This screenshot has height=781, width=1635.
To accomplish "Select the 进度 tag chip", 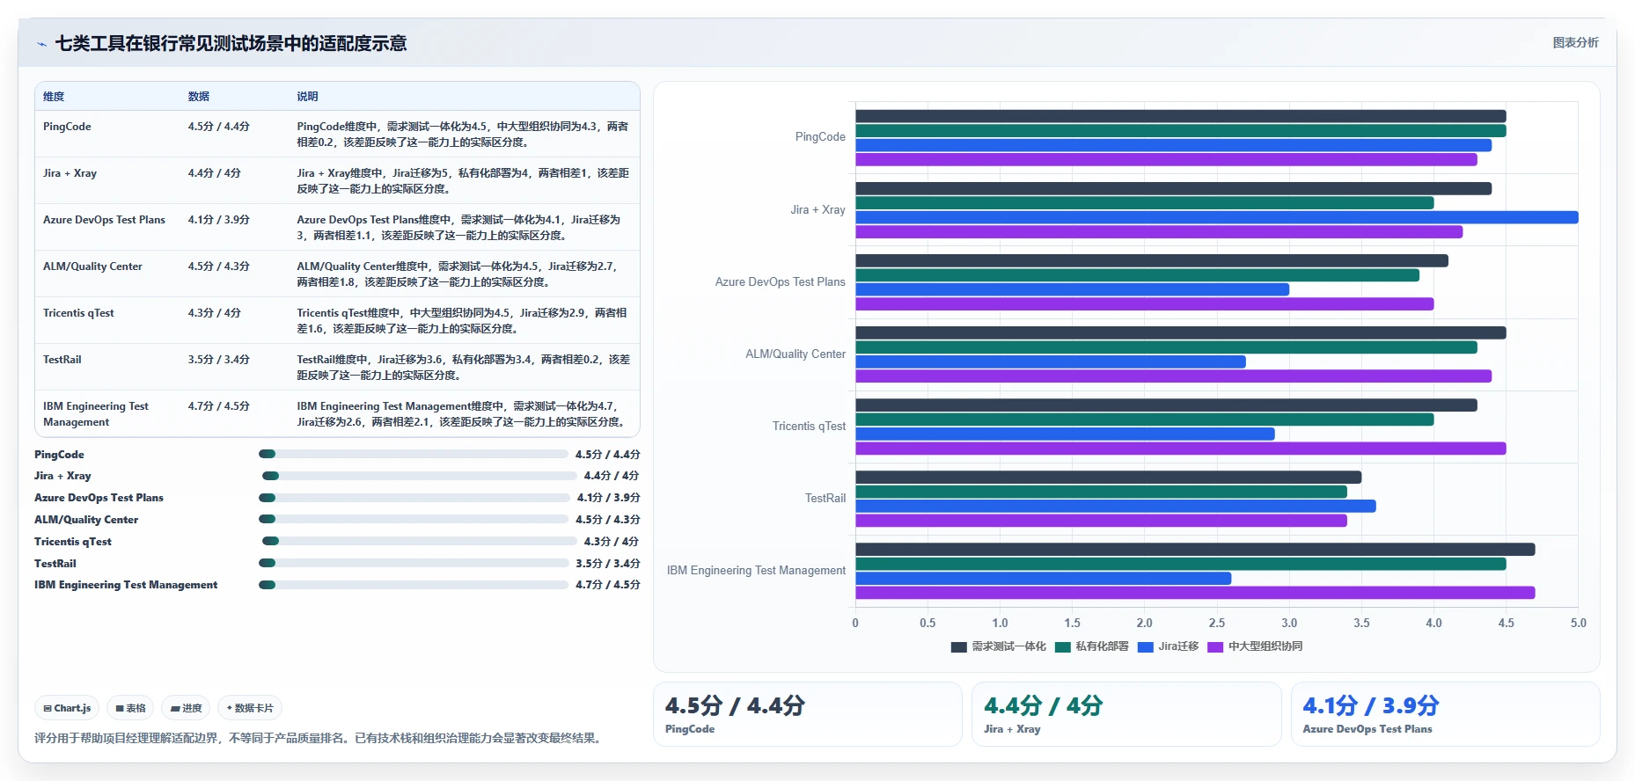I will click(186, 708).
